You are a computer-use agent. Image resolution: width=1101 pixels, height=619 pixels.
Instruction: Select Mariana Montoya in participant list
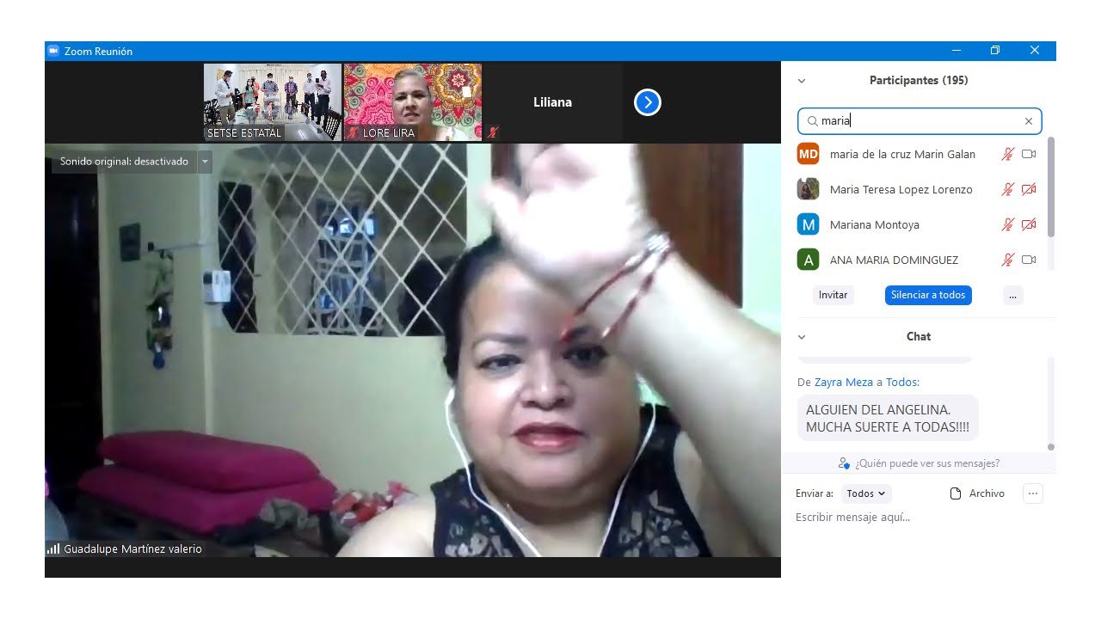874,225
